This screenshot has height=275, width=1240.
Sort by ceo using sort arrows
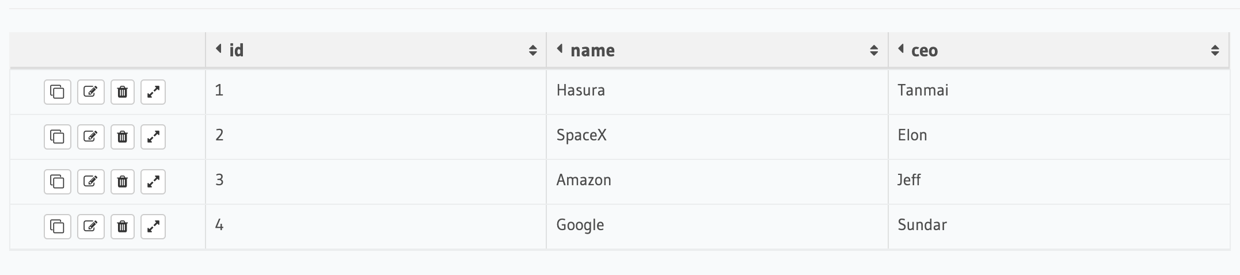pos(1215,51)
